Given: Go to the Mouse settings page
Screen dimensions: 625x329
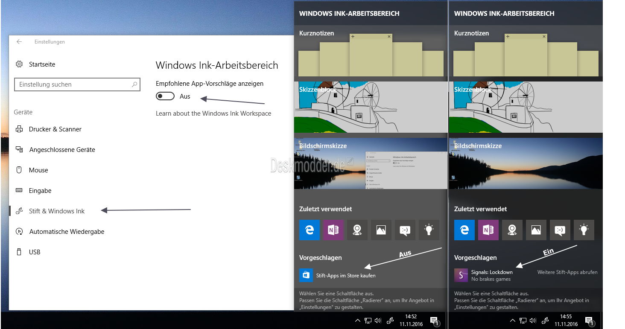Looking at the screenshot, I should tap(32, 170).
